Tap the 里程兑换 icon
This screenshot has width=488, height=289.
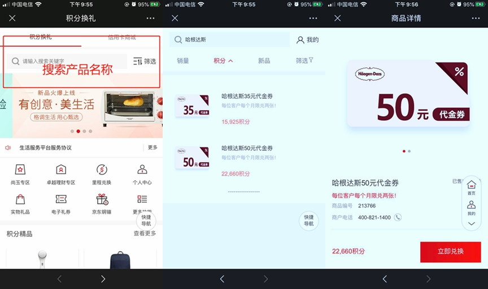coord(102,170)
